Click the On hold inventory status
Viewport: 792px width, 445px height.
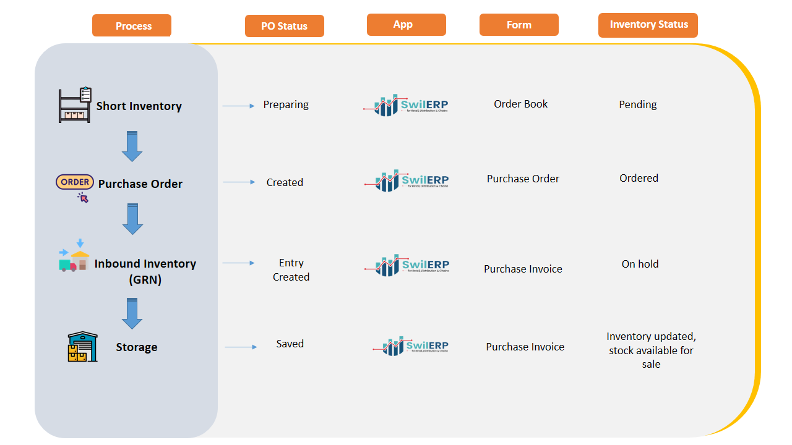tap(640, 264)
